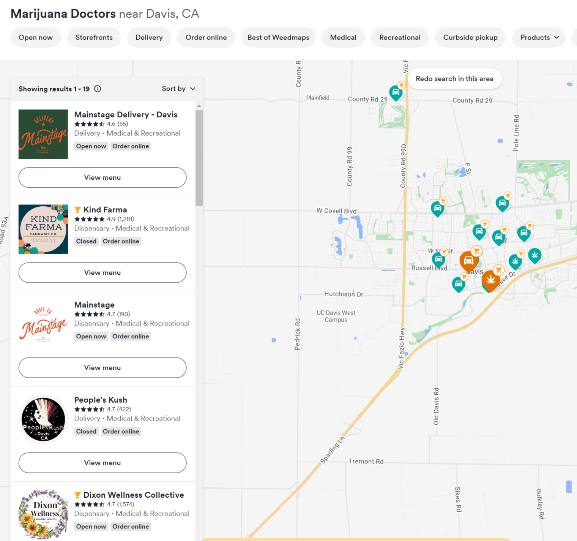Open the Mainstage dispensary logo thumbnail
The width and height of the screenshot is (577, 541).
43,324
